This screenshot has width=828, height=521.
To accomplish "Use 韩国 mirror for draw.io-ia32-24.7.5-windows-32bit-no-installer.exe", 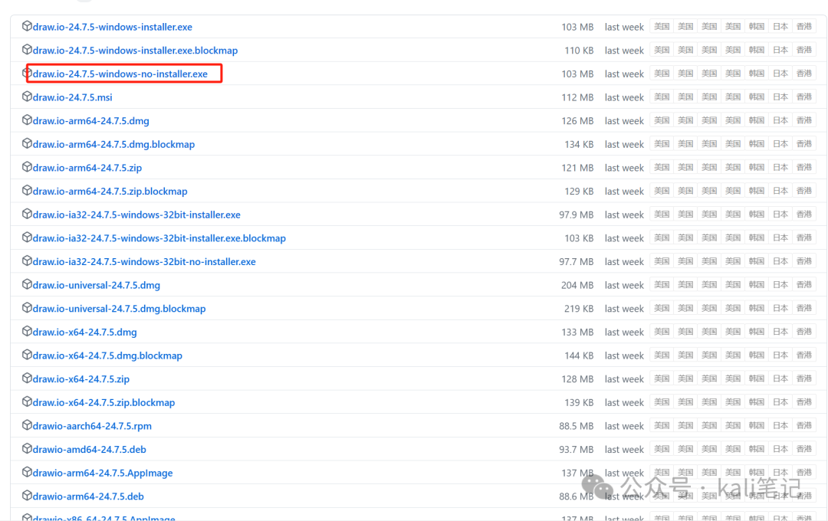I will click(x=757, y=261).
